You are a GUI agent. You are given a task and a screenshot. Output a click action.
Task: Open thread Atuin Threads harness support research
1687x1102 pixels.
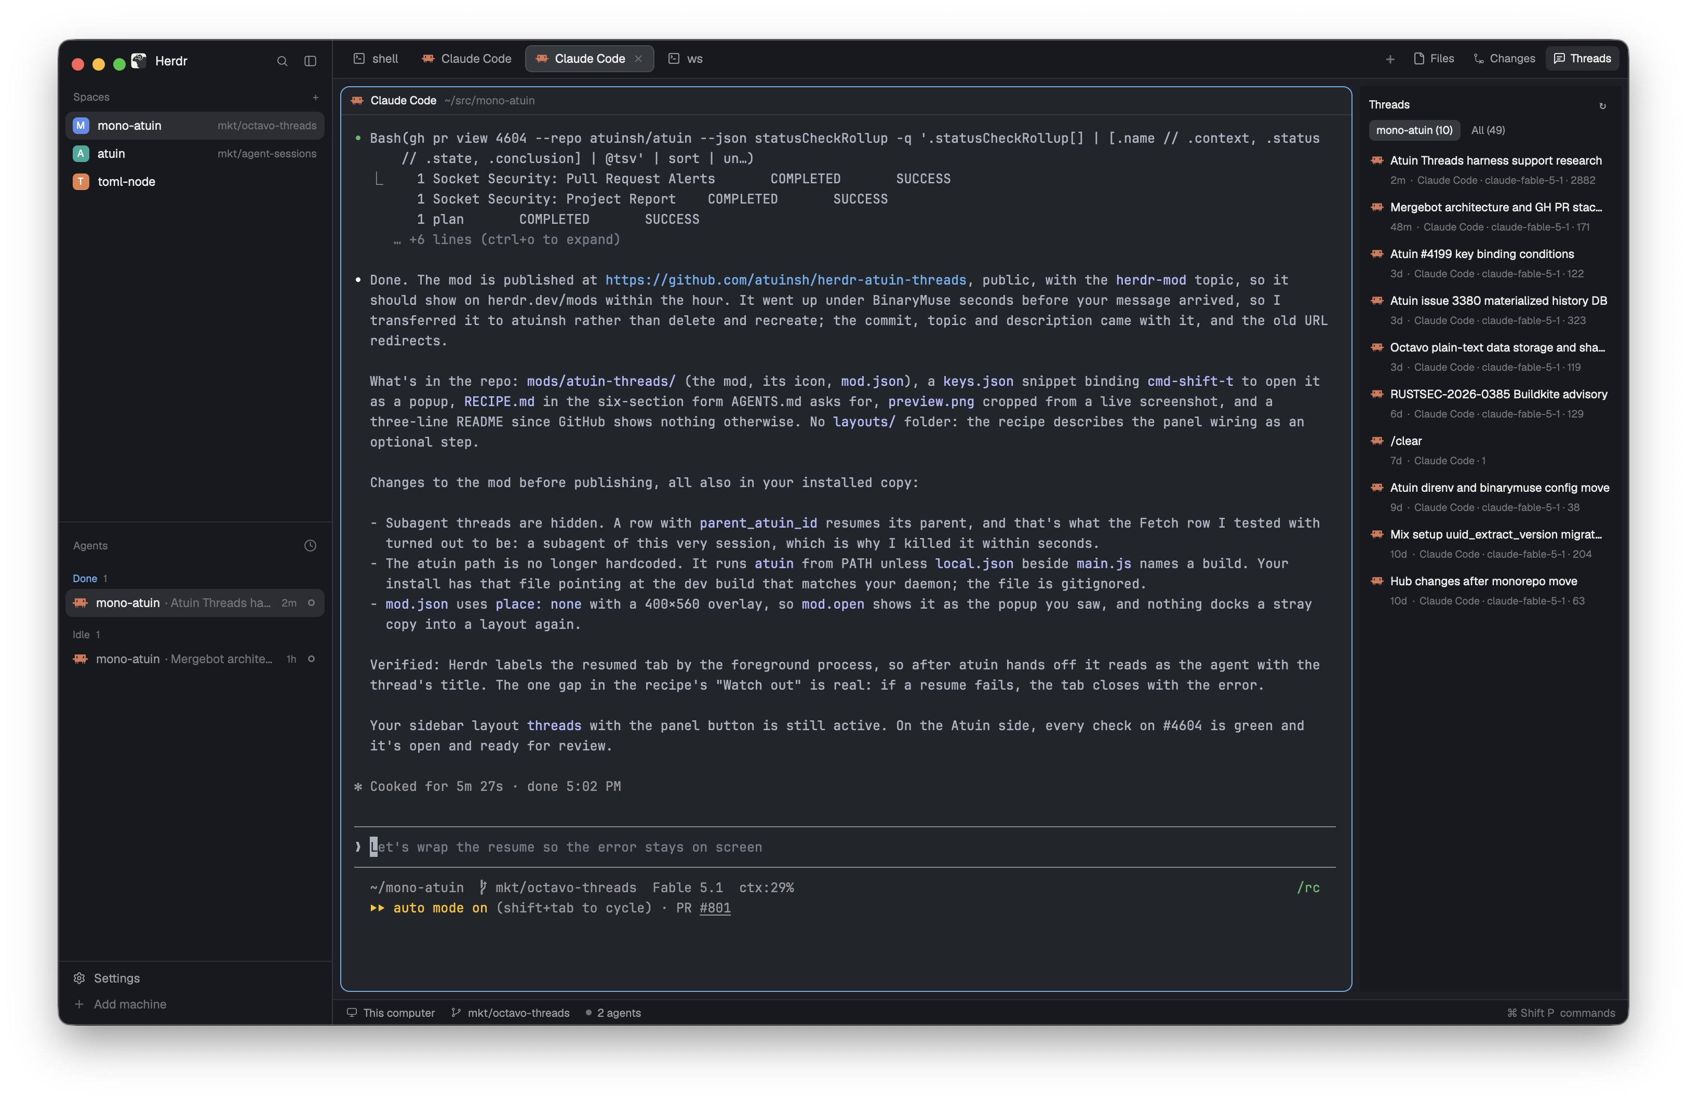click(1491, 170)
